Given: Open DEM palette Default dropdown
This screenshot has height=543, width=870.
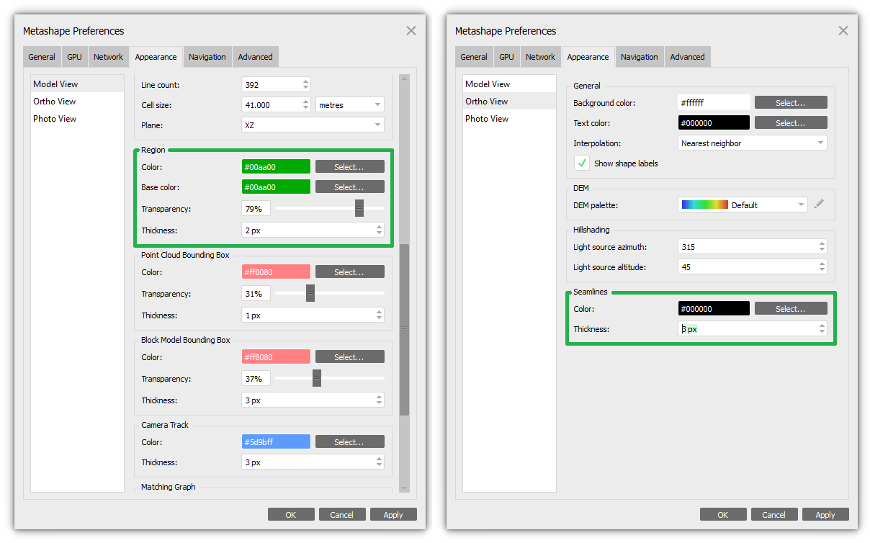Looking at the screenshot, I should pos(743,205).
